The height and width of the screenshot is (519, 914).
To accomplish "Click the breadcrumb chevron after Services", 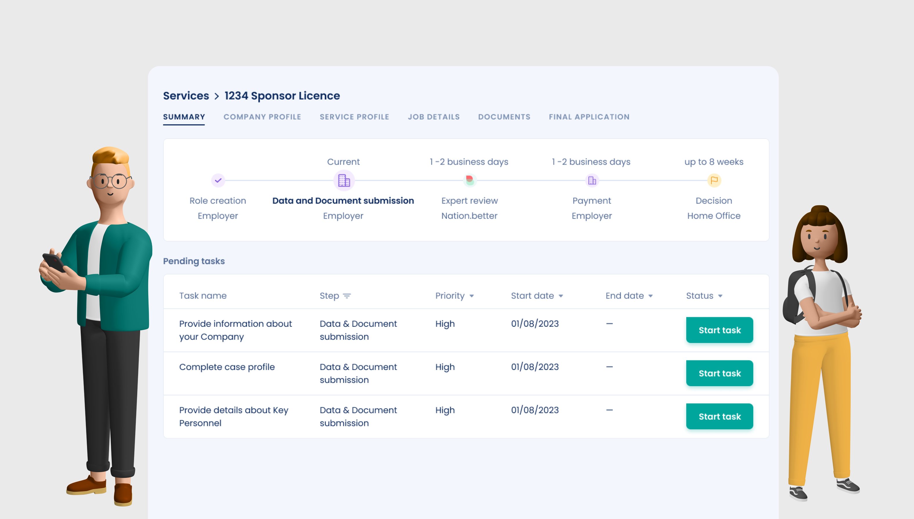I will point(216,96).
